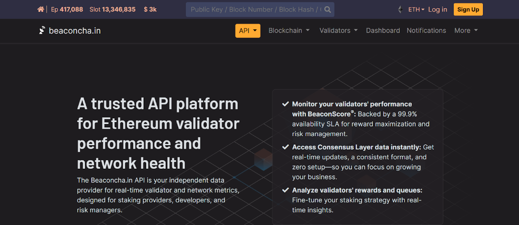Open the Notifications page

click(x=426, y=30)
